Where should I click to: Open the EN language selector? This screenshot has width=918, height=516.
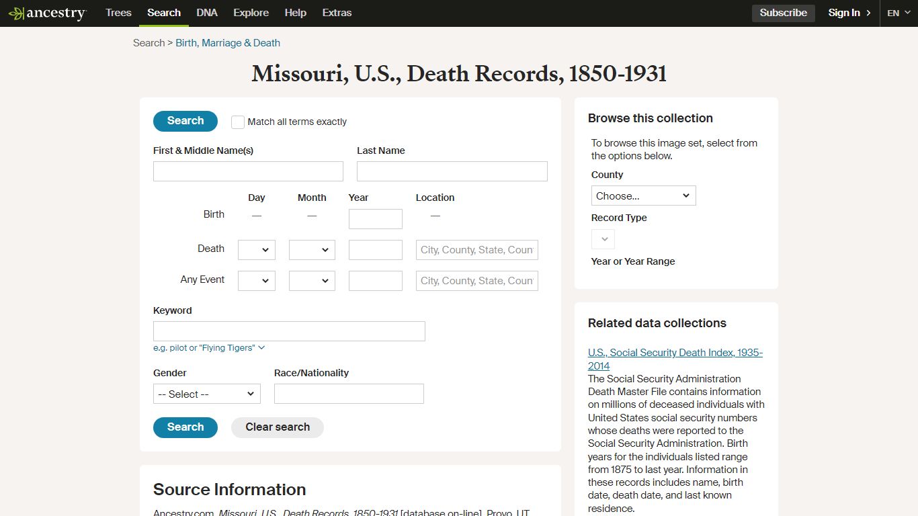click(899, 13)
